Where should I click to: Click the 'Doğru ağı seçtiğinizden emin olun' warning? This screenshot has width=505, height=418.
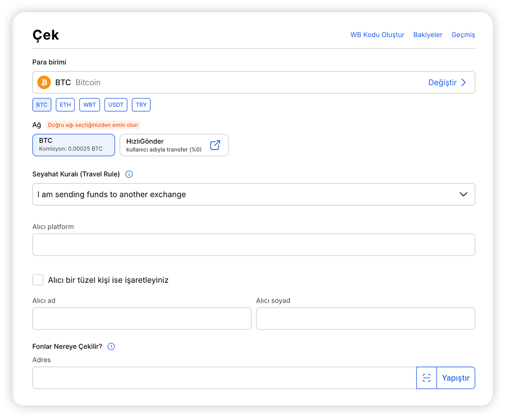pos(93,125)
